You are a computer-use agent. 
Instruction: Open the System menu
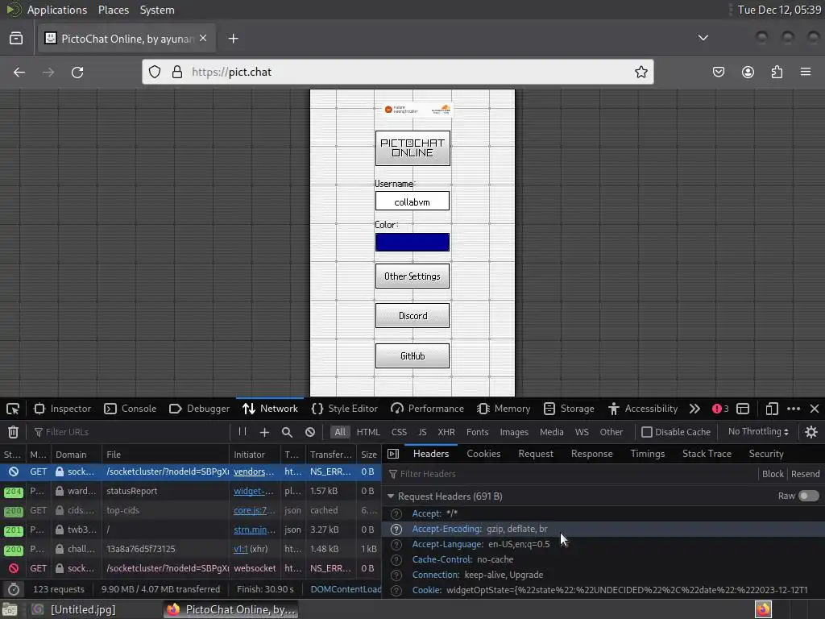tap(157, 10)
